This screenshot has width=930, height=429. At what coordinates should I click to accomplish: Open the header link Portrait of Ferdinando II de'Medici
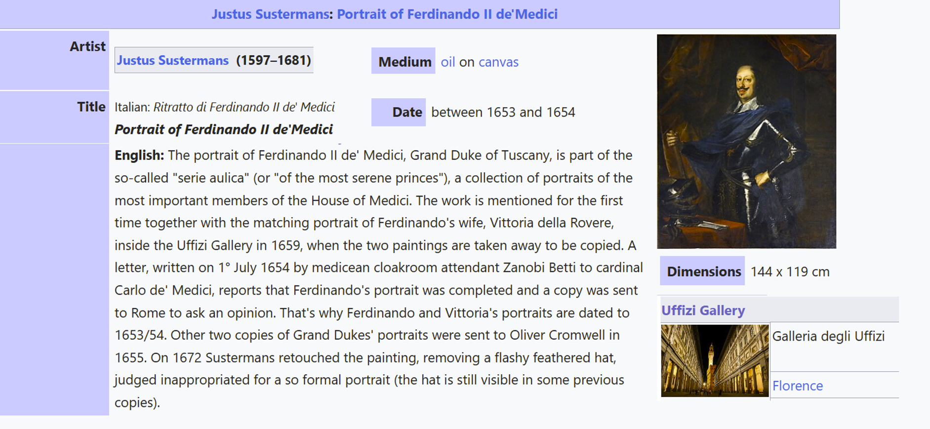(447, 14)
